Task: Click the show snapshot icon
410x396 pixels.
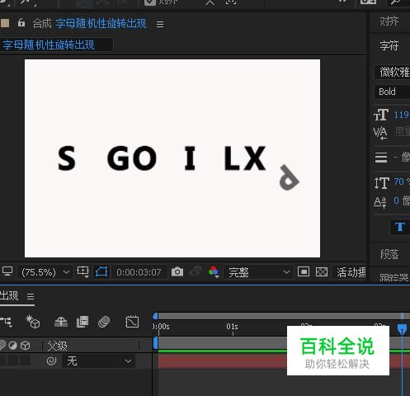Action: [x=196, y=271]
